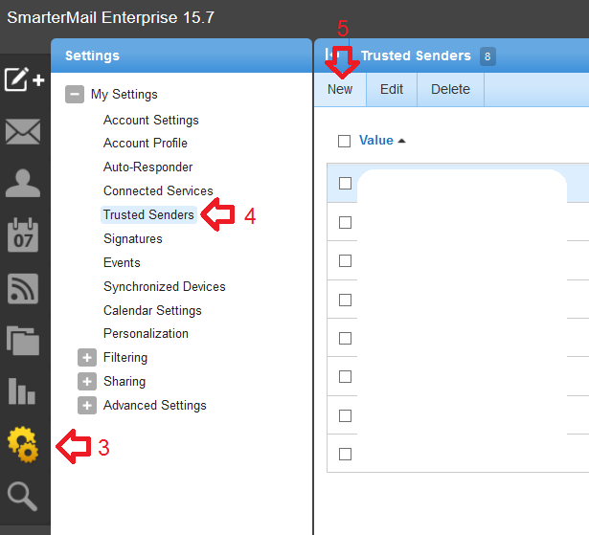Check the first trusted sender row checkbox
The width and height of the screenshot is (589, 535).
[345, 183]
